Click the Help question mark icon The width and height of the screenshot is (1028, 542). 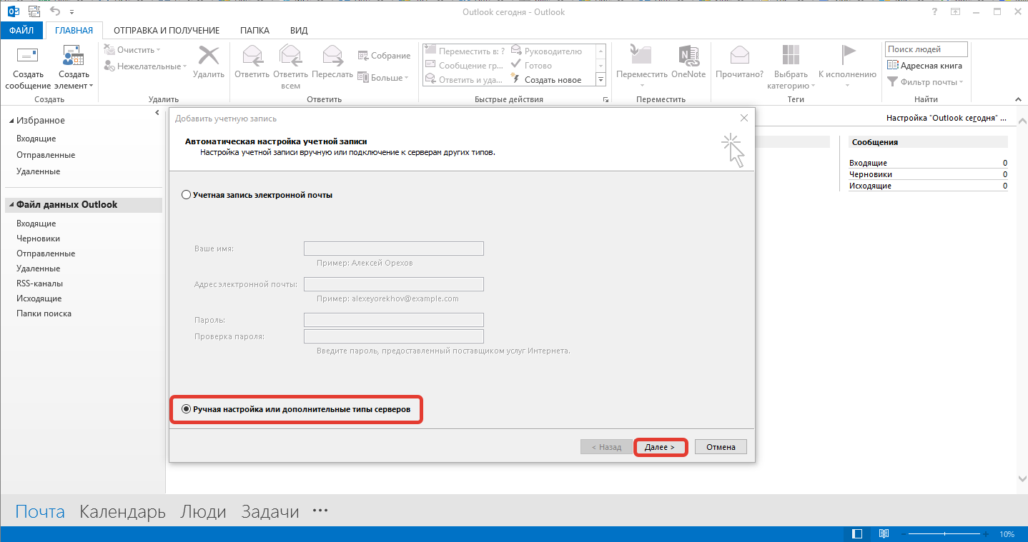coord(934,12)
